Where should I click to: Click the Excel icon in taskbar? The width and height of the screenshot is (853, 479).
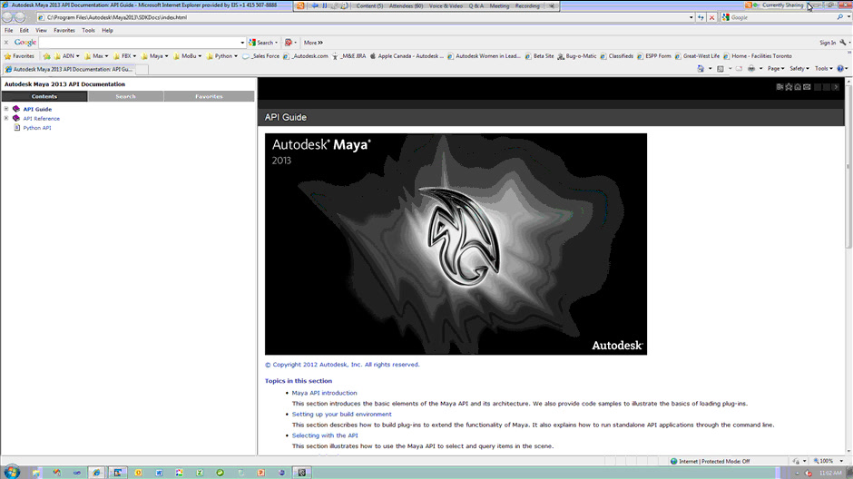click(x=200, y=473)
